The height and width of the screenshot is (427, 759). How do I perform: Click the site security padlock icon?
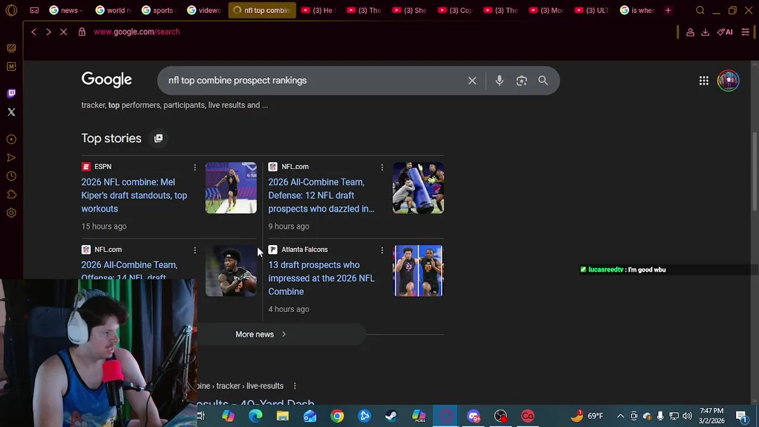(82, 32)
